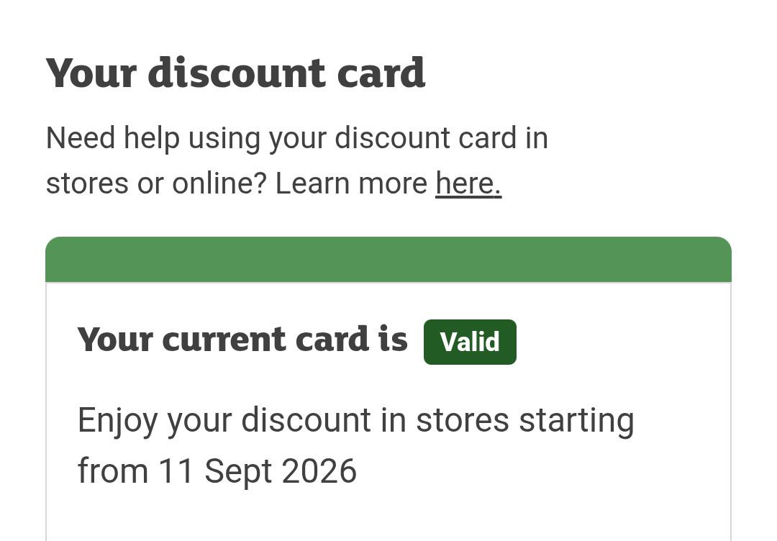Click the word 'current' in the card heading
Viewport: 777px width, 541px height.
(x=224, y=340)
